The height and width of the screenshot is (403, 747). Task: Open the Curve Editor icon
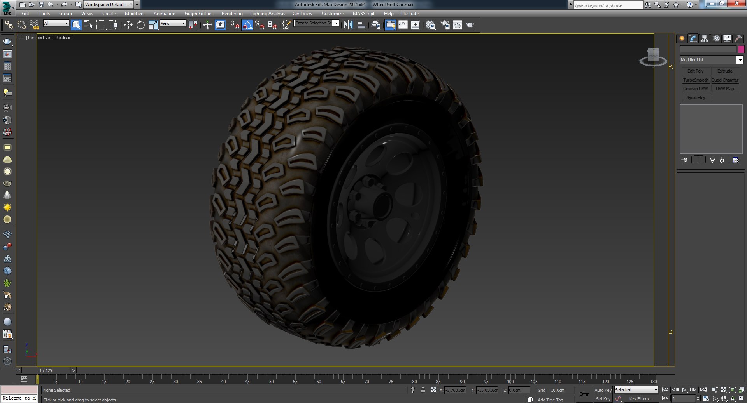point(403,25)
